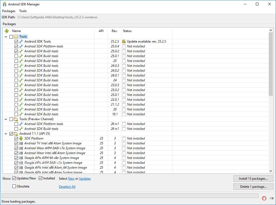The width and height of the screenshot is (276, 205).
Task: Click the wrench icon beside Android SDK Tools
Action: (x=21, y=41)
